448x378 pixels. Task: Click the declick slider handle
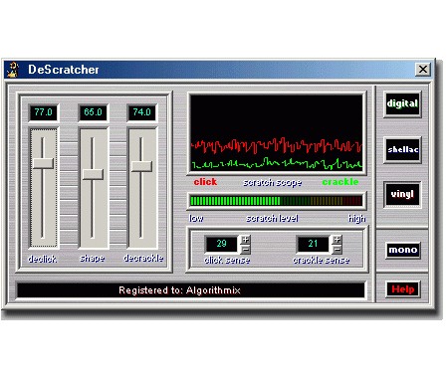(x=43, y=163)
